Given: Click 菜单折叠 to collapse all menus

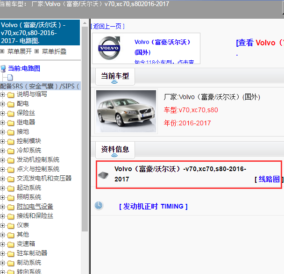Looking at the screenshot, I should (54, 51).
